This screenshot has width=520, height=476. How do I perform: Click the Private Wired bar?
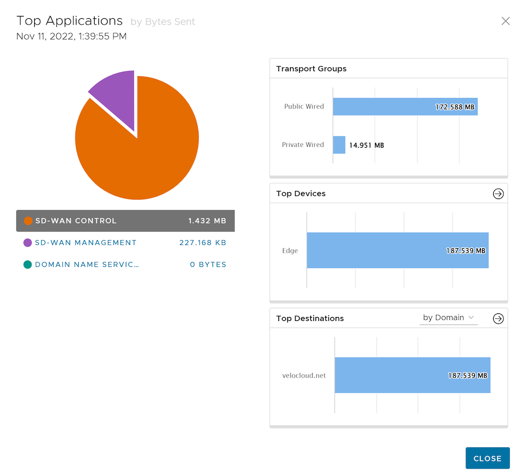tap(339, 145)
